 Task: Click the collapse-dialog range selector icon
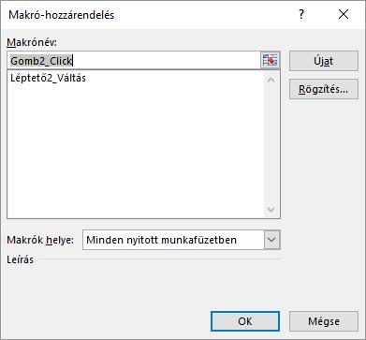tap(270, 61)
